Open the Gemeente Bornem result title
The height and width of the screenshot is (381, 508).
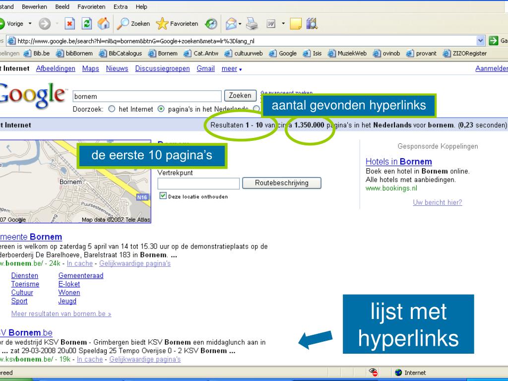[x=31, y=237]
